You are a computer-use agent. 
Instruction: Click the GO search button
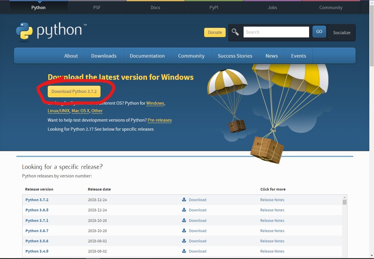click(319, 32)
